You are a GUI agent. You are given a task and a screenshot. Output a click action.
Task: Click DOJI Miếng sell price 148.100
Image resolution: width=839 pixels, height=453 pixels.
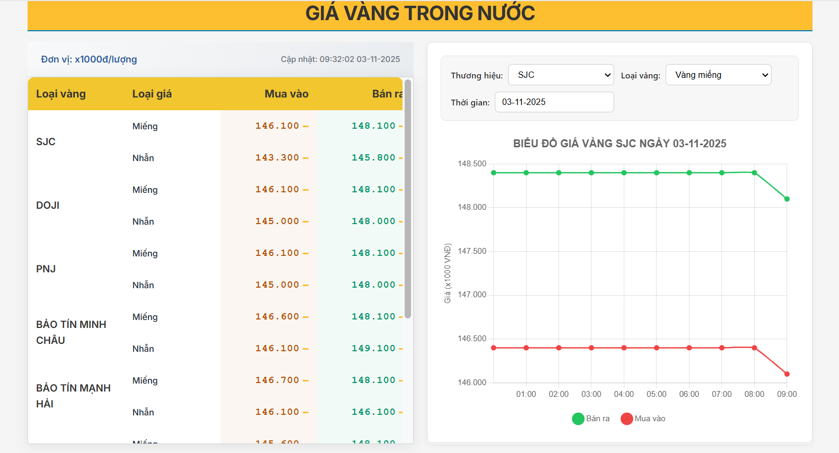pyautogui.click(x=373, y=190)
